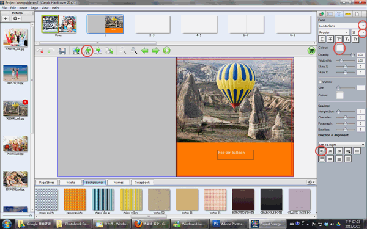This screenshot has height=229, width=367.
Task: Enable the Outline checkbox
Action: 320,82
